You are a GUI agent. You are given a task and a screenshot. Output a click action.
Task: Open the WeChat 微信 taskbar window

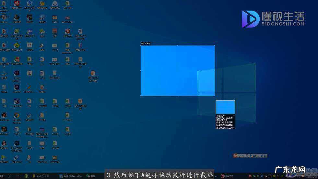pos(91,176)
